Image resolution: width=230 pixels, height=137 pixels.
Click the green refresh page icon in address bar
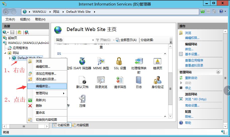tap(203, 11)
